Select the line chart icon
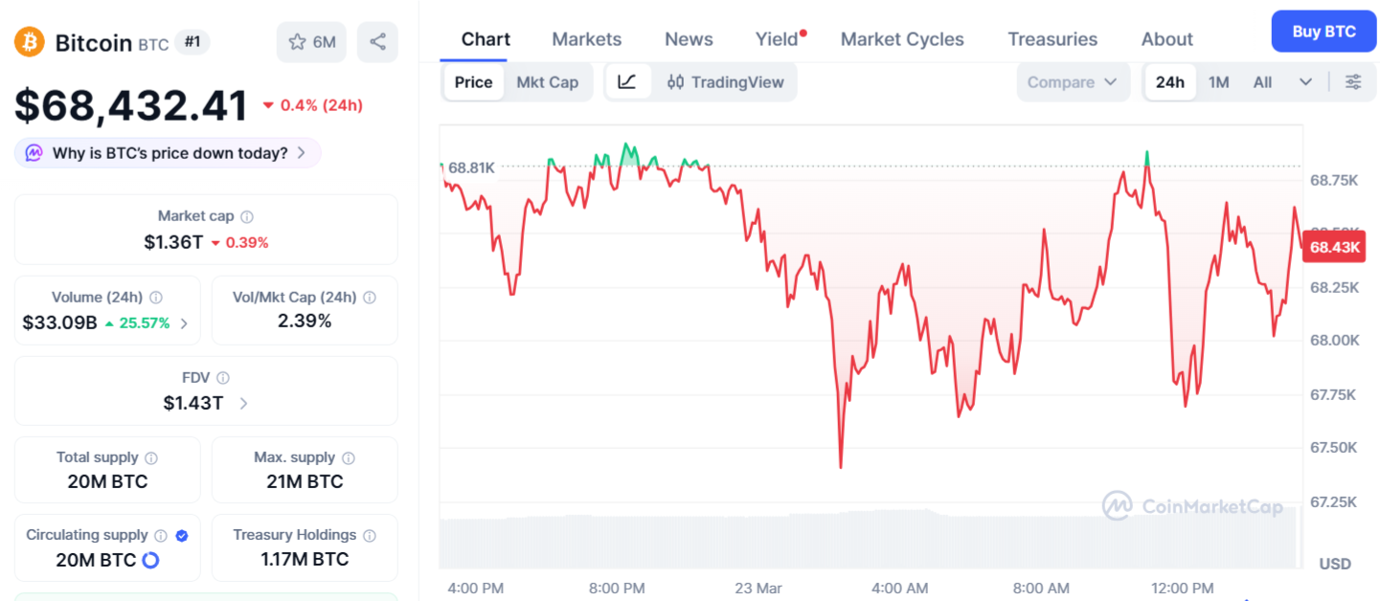The height and width of the screenshot is (601, 1380). pyautogui.click(x=629, y=82)
